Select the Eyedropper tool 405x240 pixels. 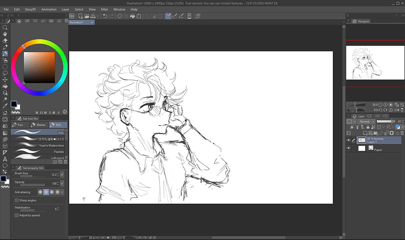click(5, 105)
